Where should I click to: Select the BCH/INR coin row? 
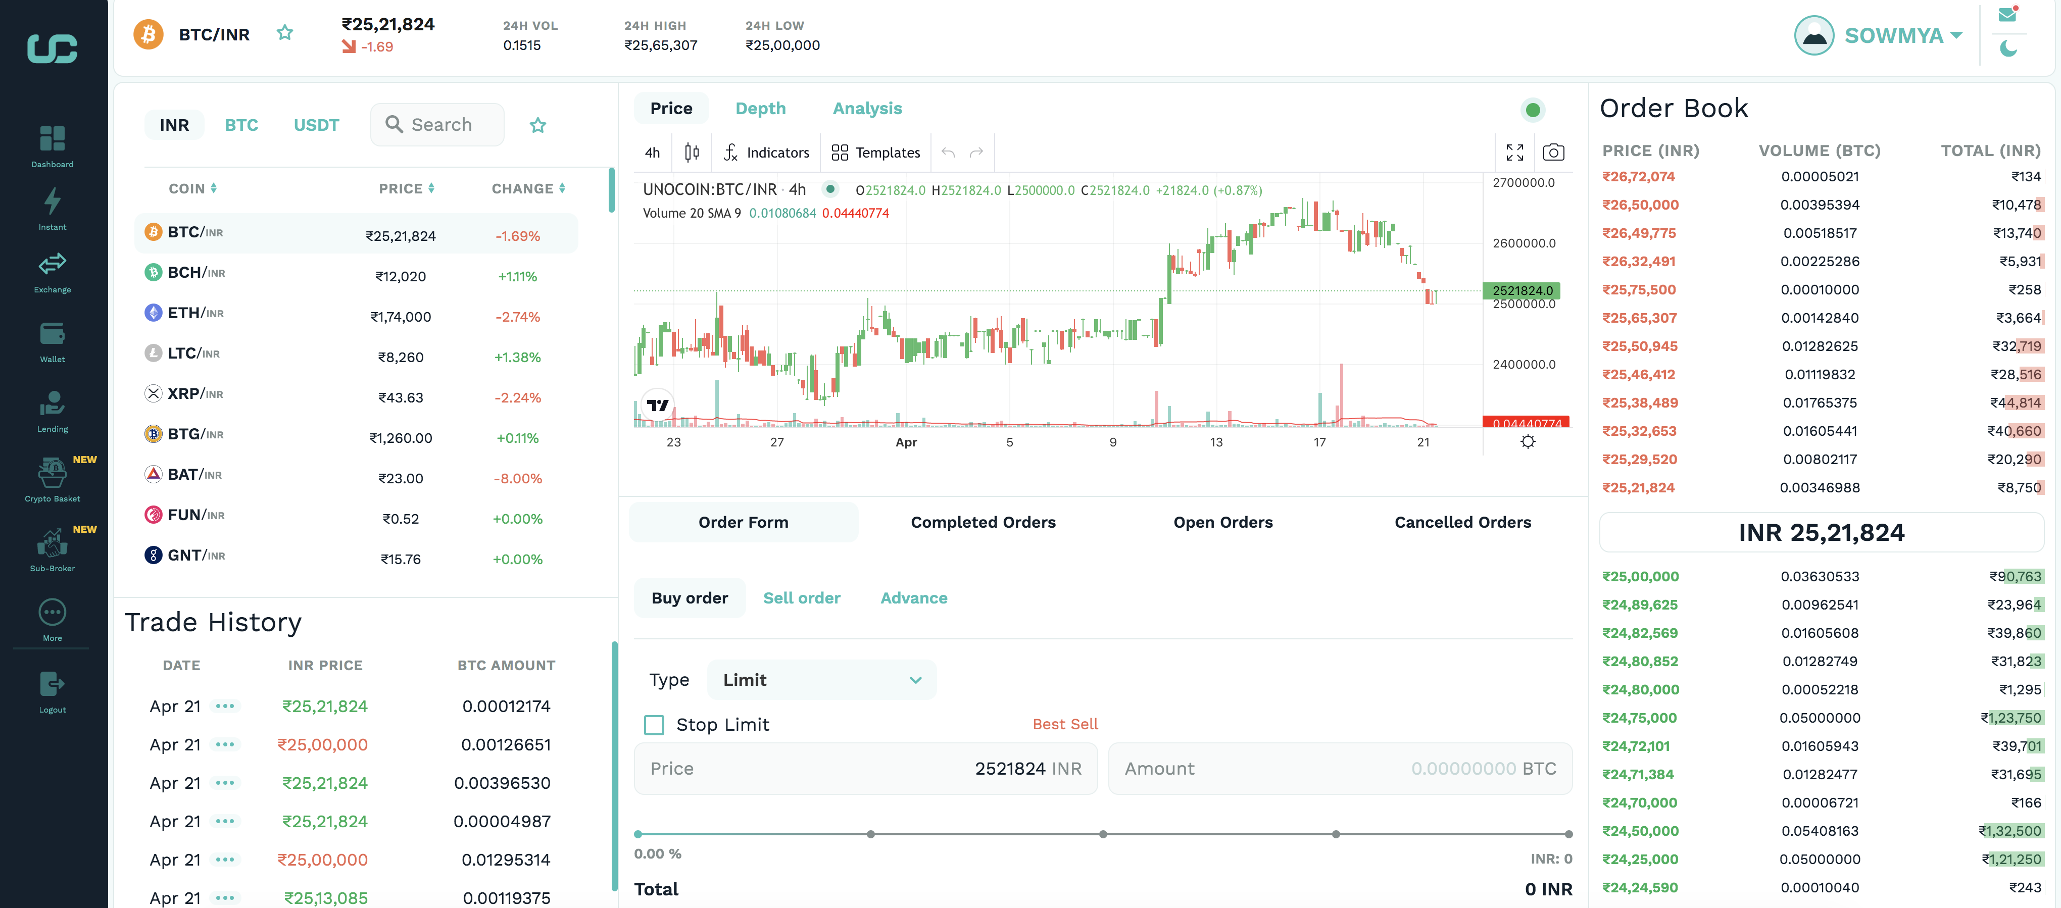coord(357,274)
